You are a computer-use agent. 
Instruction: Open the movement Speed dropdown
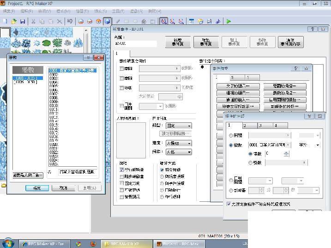[179, 143]
